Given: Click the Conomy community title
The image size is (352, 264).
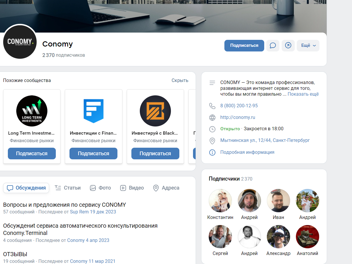Looking at the screenshot, I should (58, 44).
